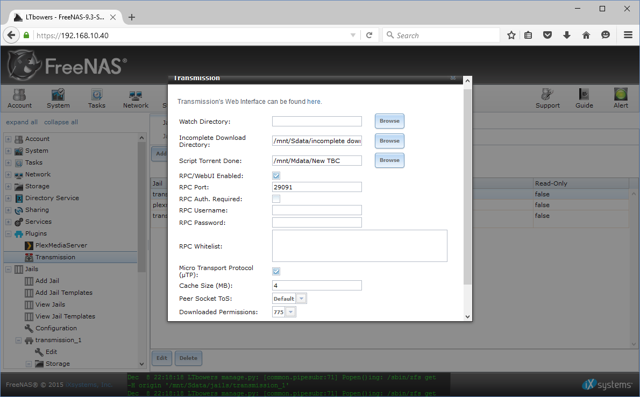Click the green padlock security icon
640x397 pixels.
pos(26,35)
